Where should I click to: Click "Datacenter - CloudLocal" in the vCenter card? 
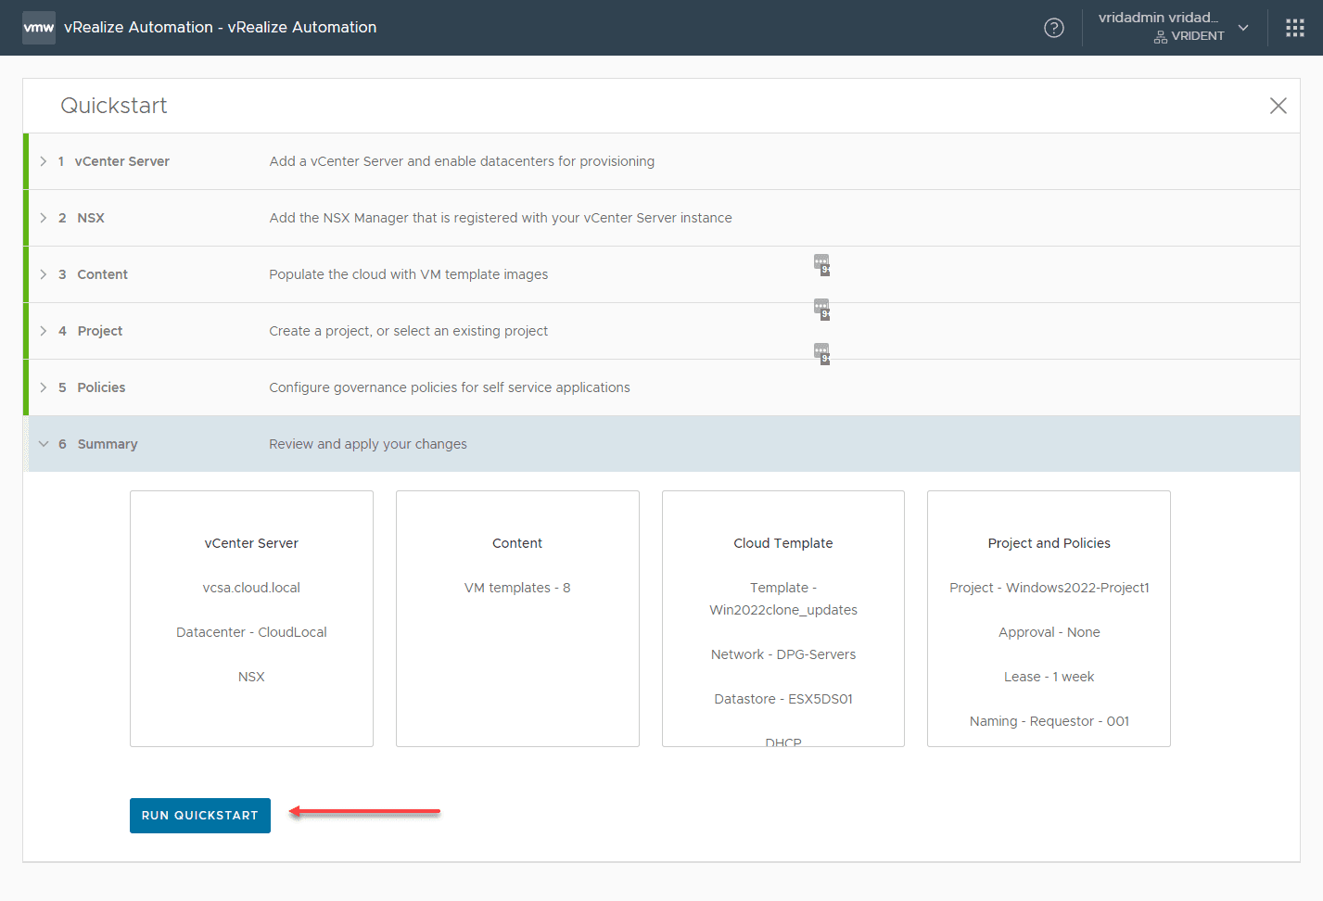click(251, 632)
